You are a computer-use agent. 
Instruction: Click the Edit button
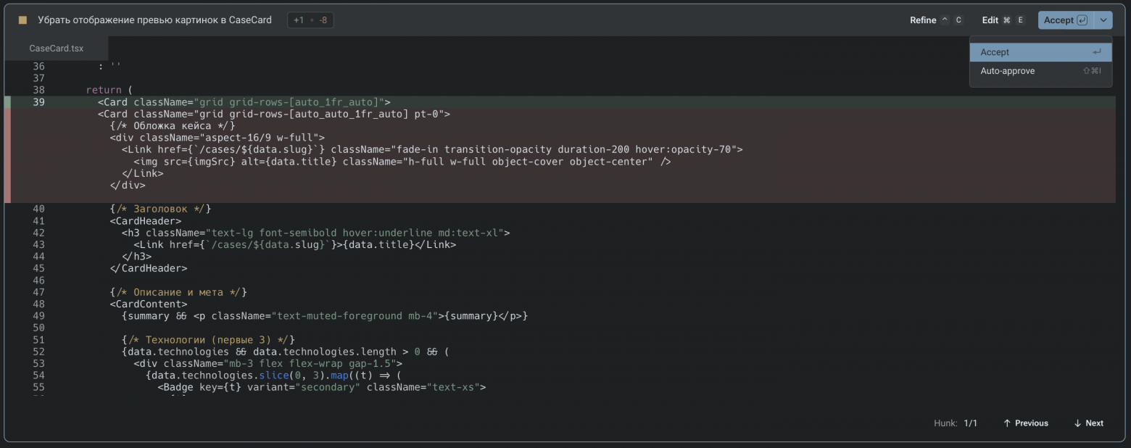click(990, 20)
